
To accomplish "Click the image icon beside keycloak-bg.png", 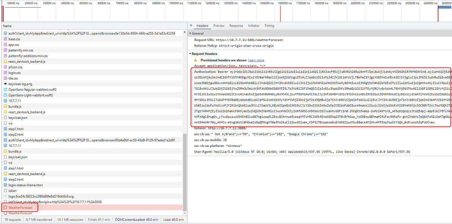I will pyautogui.click(x=5, y=84).
